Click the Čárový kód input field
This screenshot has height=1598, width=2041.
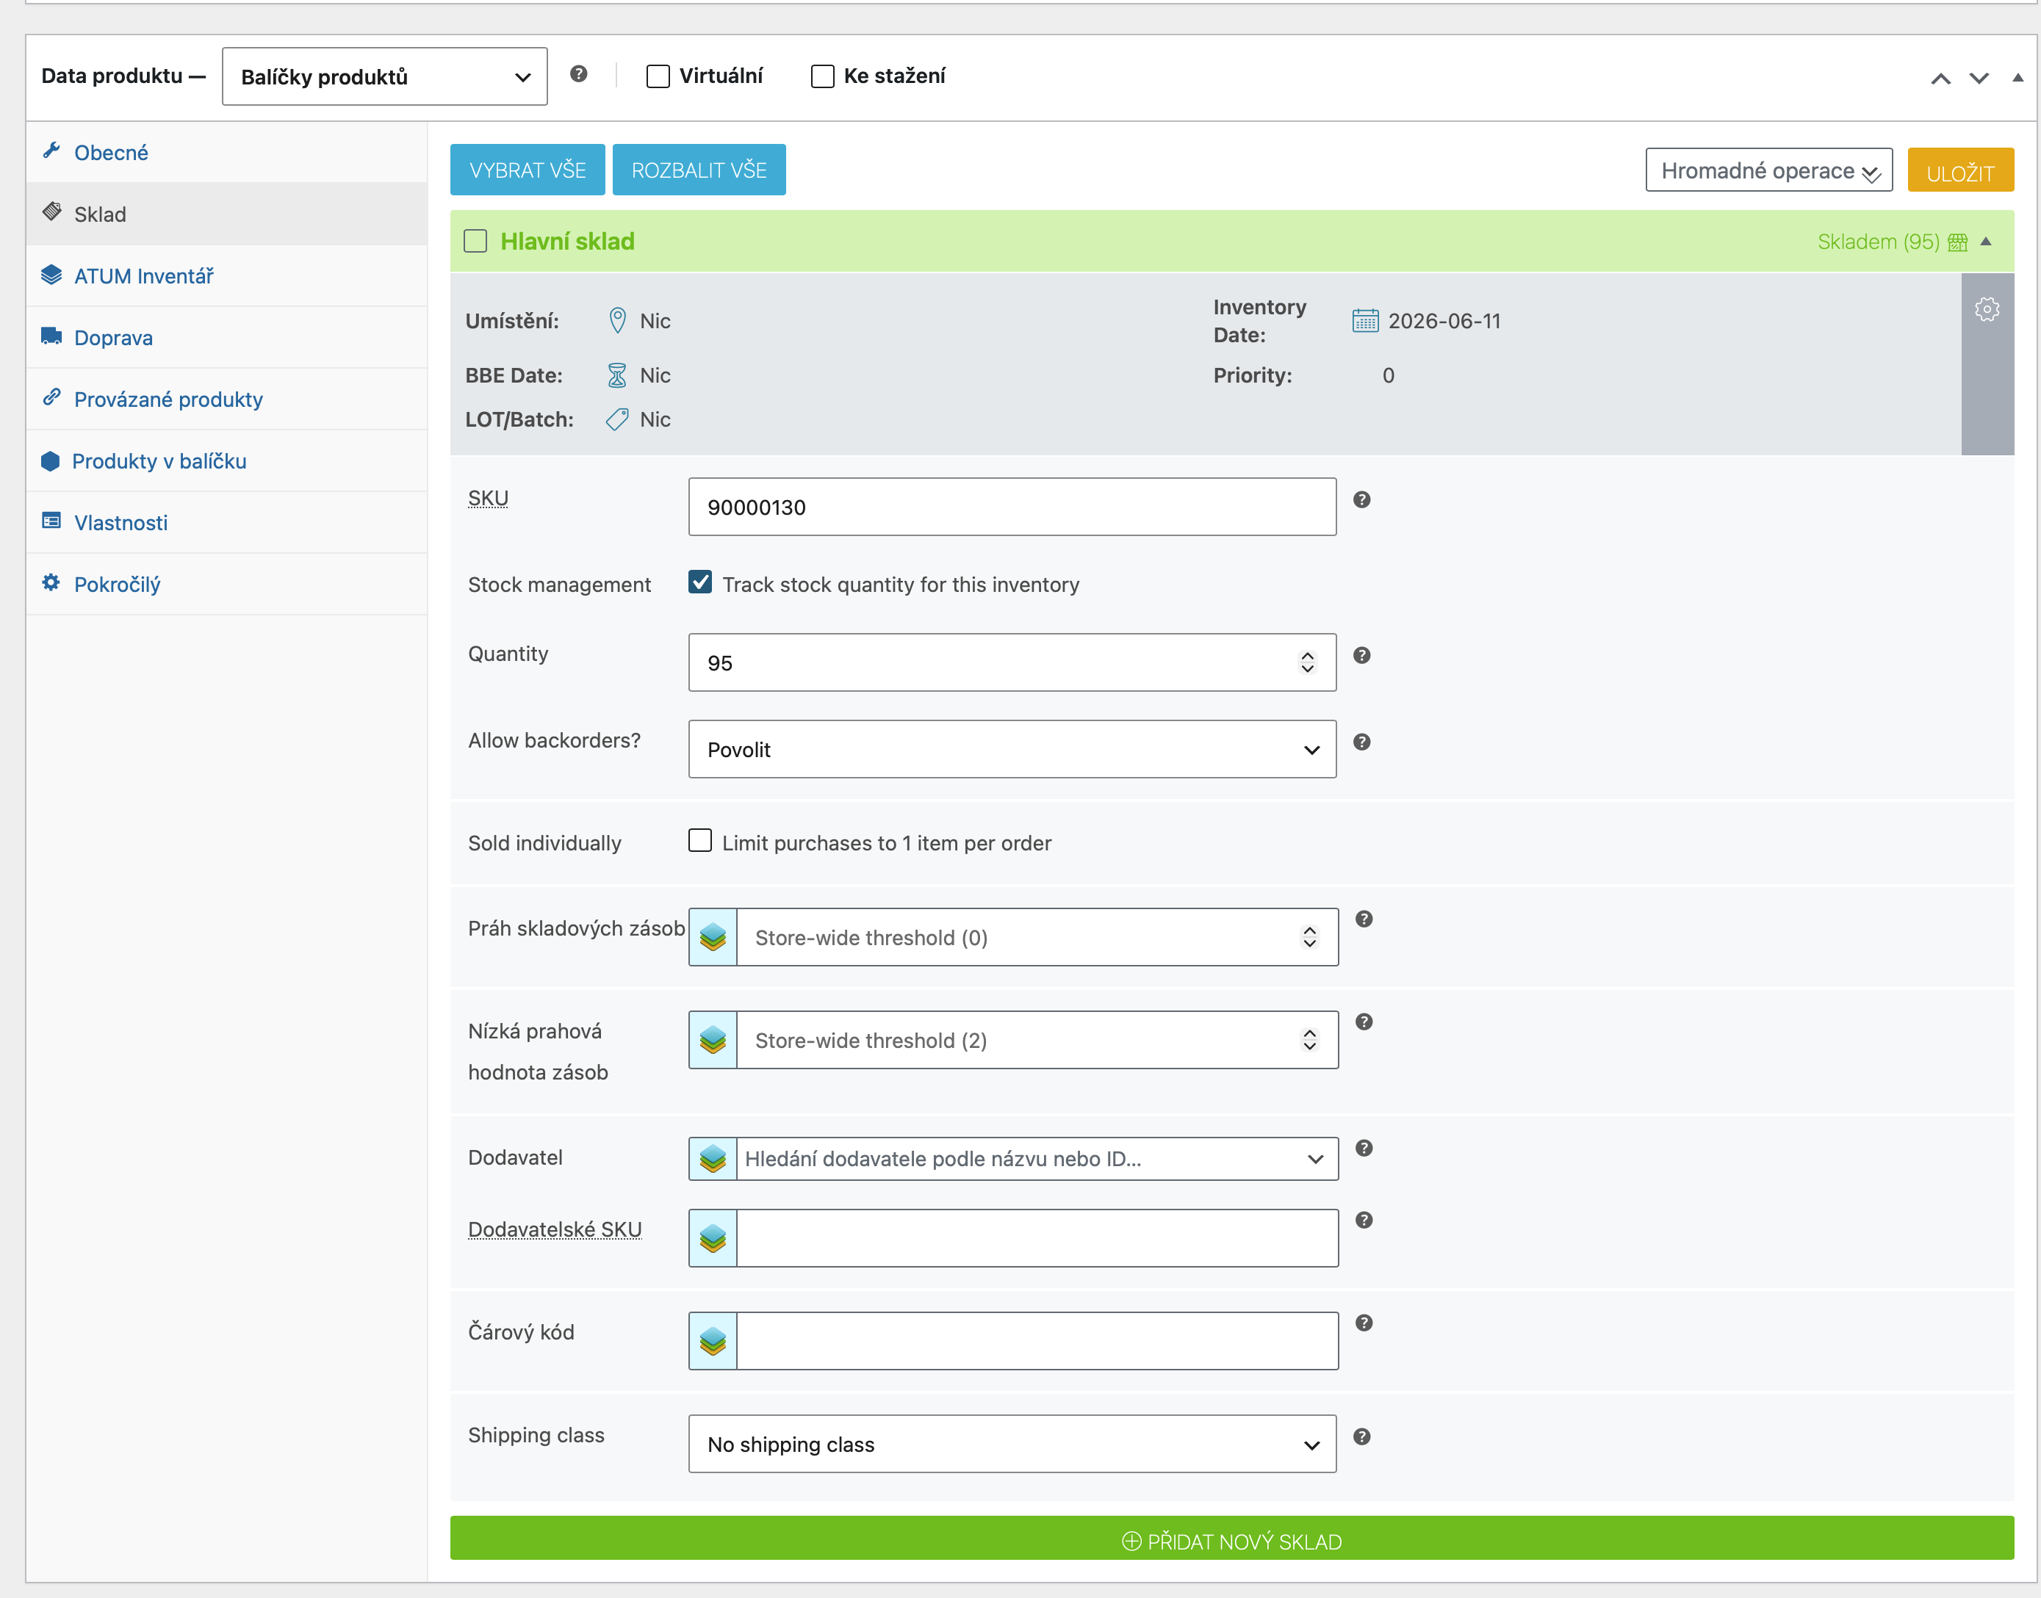coord(1037,1341)
